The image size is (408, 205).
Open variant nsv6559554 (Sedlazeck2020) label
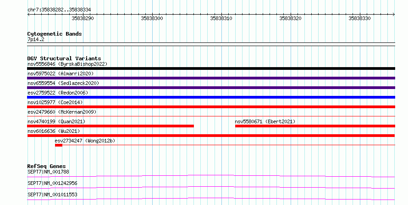click(63, 83)
